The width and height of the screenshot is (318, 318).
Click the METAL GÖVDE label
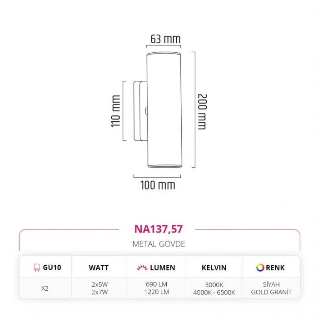(x=159, y=244)
